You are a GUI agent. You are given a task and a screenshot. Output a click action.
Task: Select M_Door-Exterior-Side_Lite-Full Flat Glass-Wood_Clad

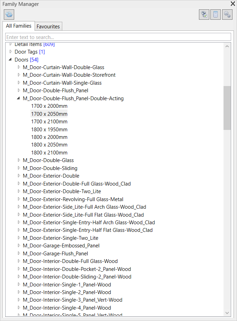[83, 215]
